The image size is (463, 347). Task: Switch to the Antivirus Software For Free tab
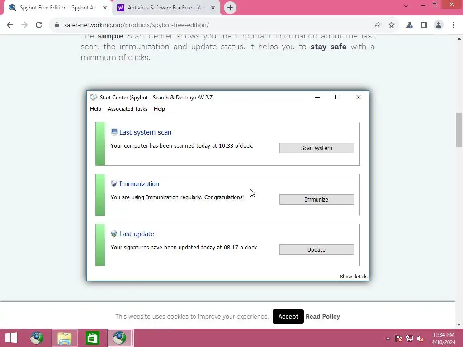pos(166,8)
